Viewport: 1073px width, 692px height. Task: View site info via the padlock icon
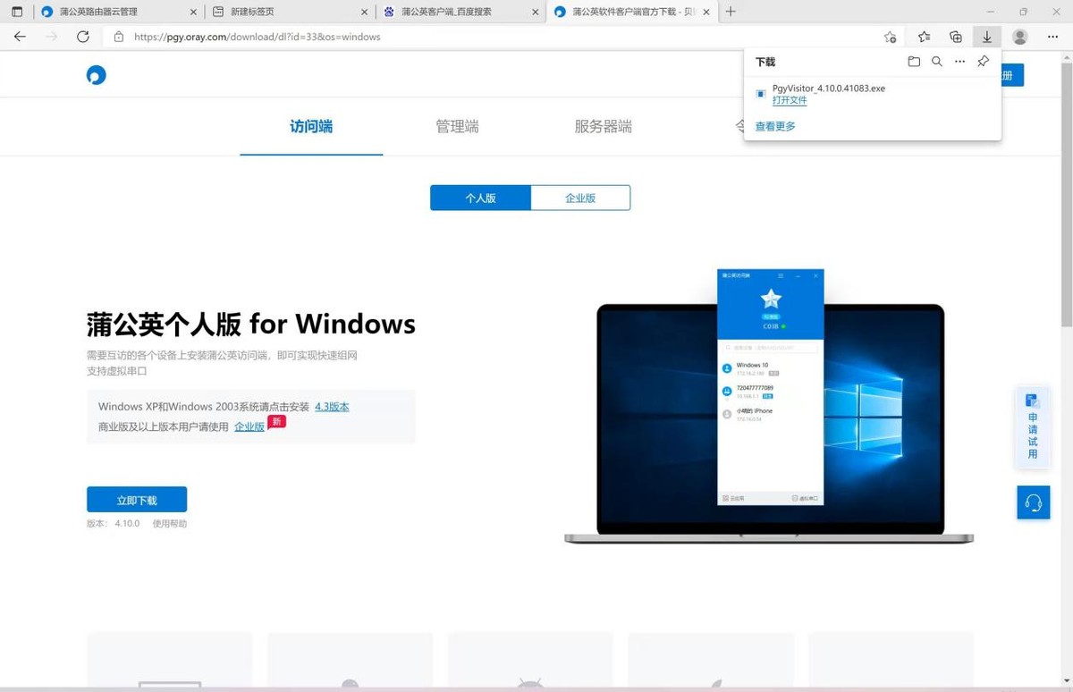tap(118, 37)
